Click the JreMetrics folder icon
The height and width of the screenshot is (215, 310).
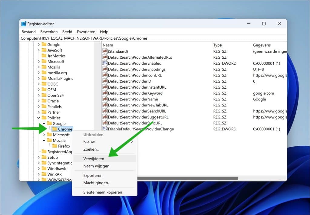pos(44,56)
